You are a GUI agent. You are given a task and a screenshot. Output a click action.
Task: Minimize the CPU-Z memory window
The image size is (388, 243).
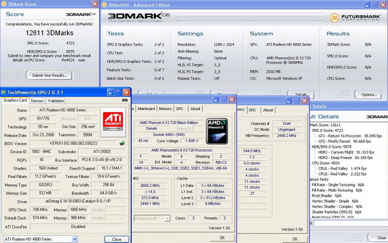click(x=289, y=101)
